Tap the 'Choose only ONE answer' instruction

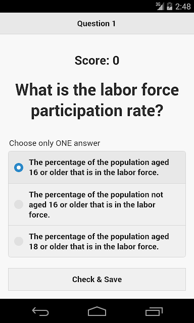pos(55,143)
